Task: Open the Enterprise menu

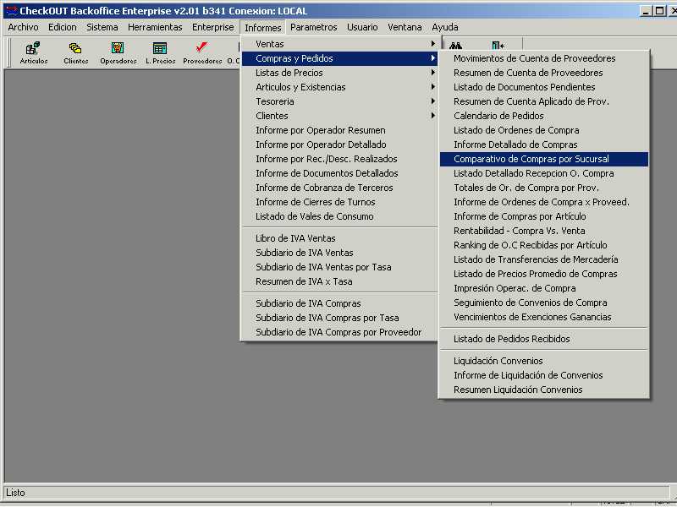Action: coord(213,27)
